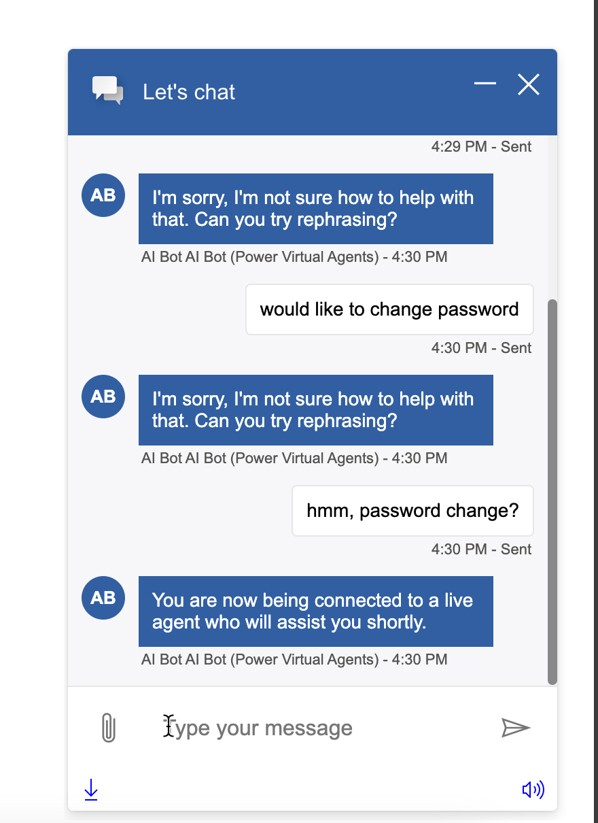Viewport: 598px width, 823px height.
Task: Click the AB avatar beside live agent message
Action: pyautogui.click(x=103, y=598)
